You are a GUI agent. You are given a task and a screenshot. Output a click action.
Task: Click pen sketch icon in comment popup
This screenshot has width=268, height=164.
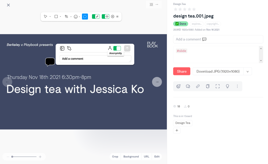click(x=69, y=48)
